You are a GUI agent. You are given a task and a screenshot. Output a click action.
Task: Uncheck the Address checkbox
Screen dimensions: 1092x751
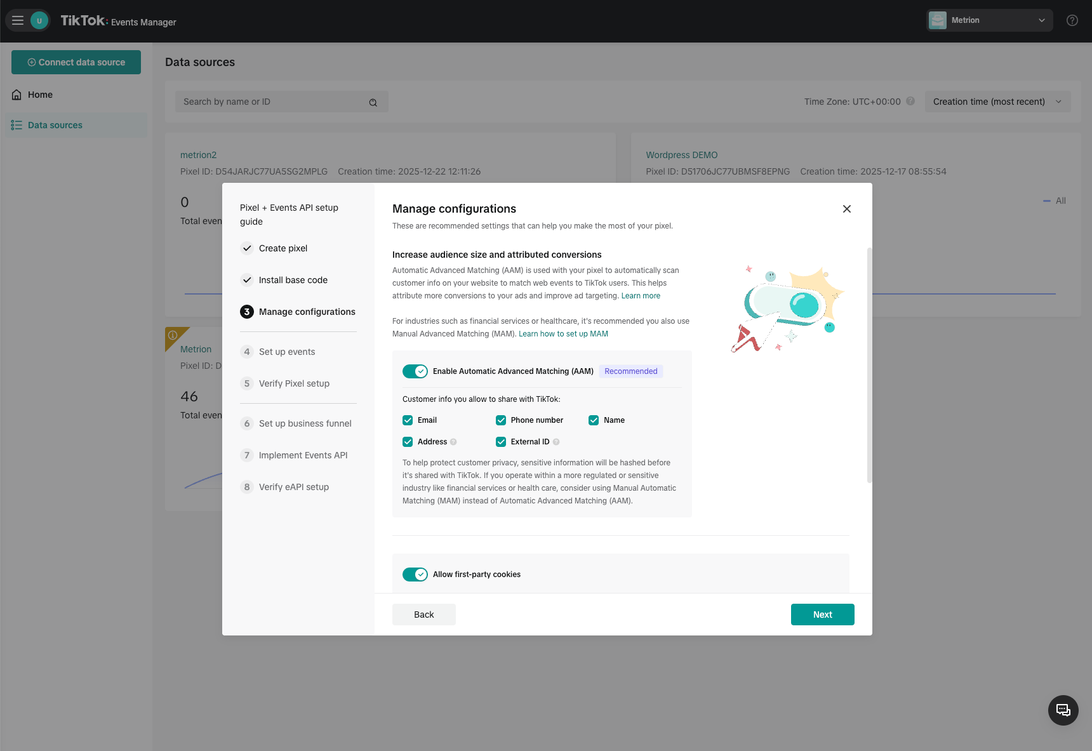point(408,442)
